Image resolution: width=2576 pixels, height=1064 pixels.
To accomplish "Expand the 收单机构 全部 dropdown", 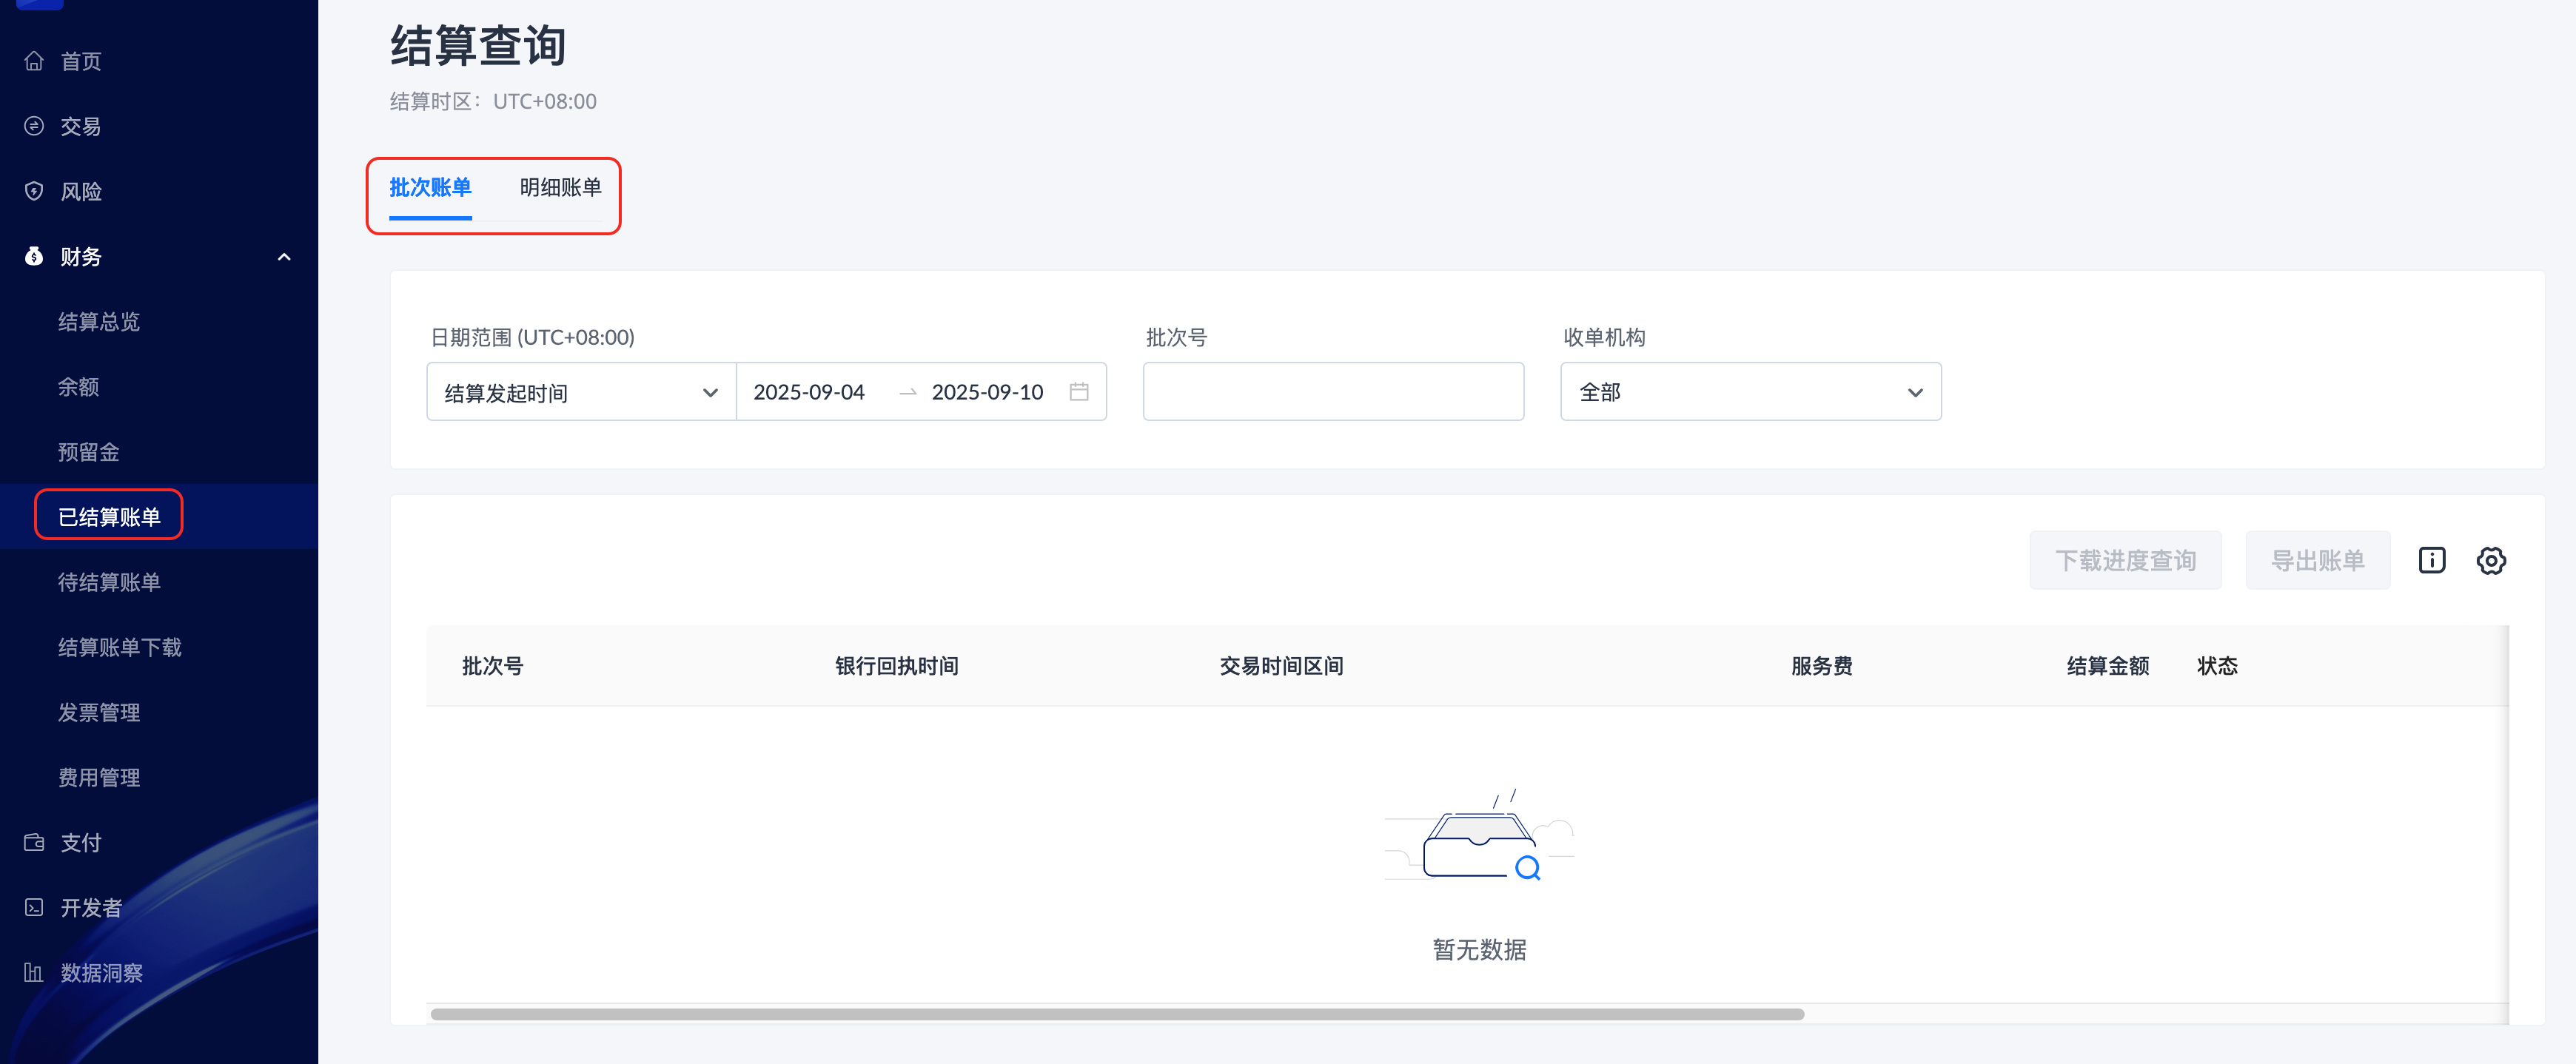I will [1750, 392].
